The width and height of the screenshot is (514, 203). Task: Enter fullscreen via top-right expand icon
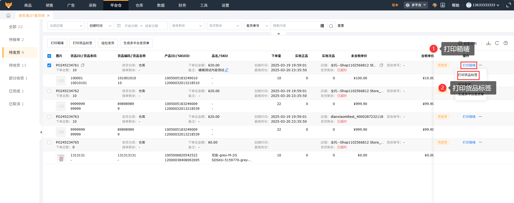click(x=508, y=5)
